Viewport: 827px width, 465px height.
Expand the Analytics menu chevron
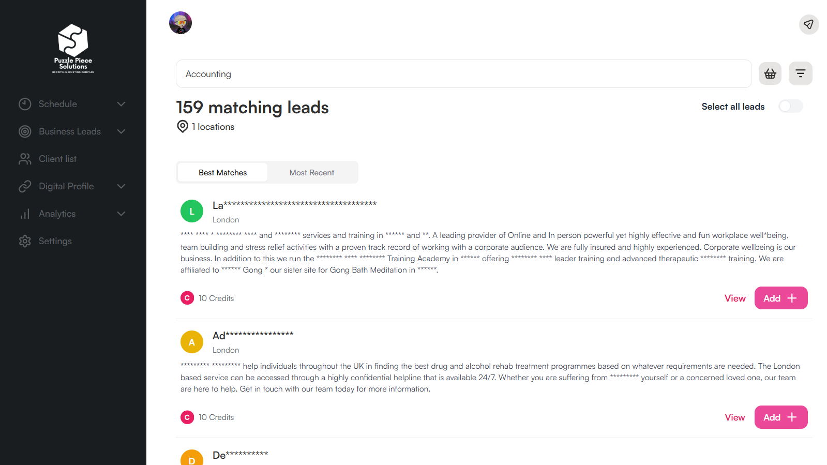click(x=121, y=214)
